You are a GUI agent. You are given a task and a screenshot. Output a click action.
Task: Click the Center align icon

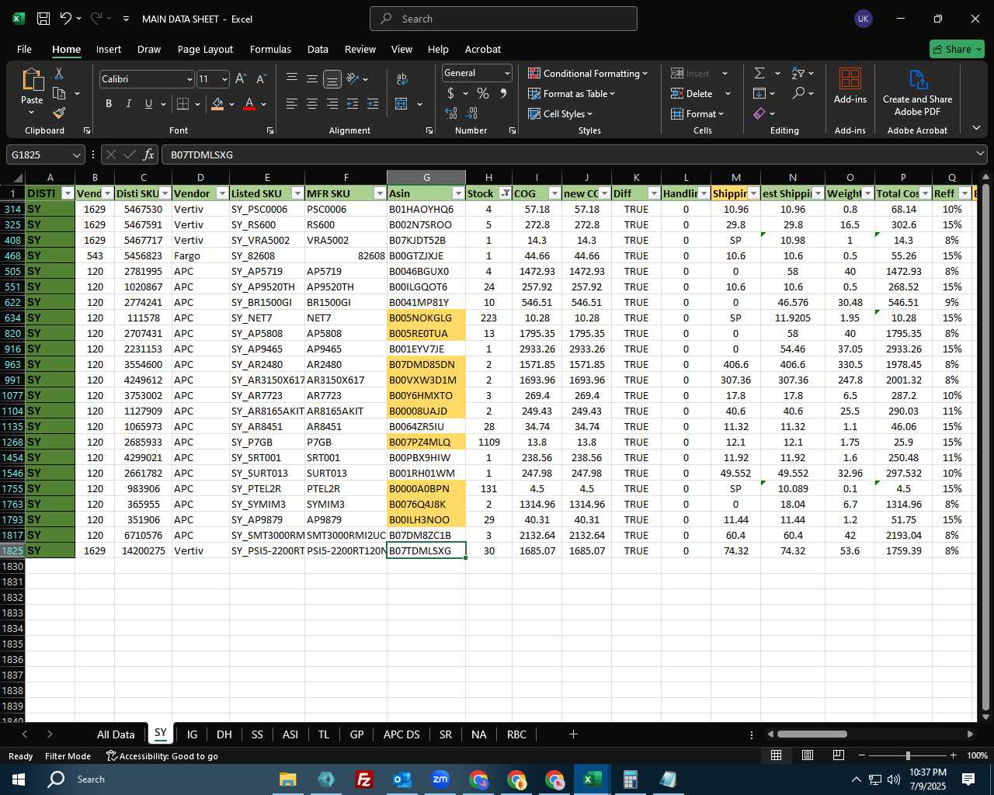coord(312,104)
